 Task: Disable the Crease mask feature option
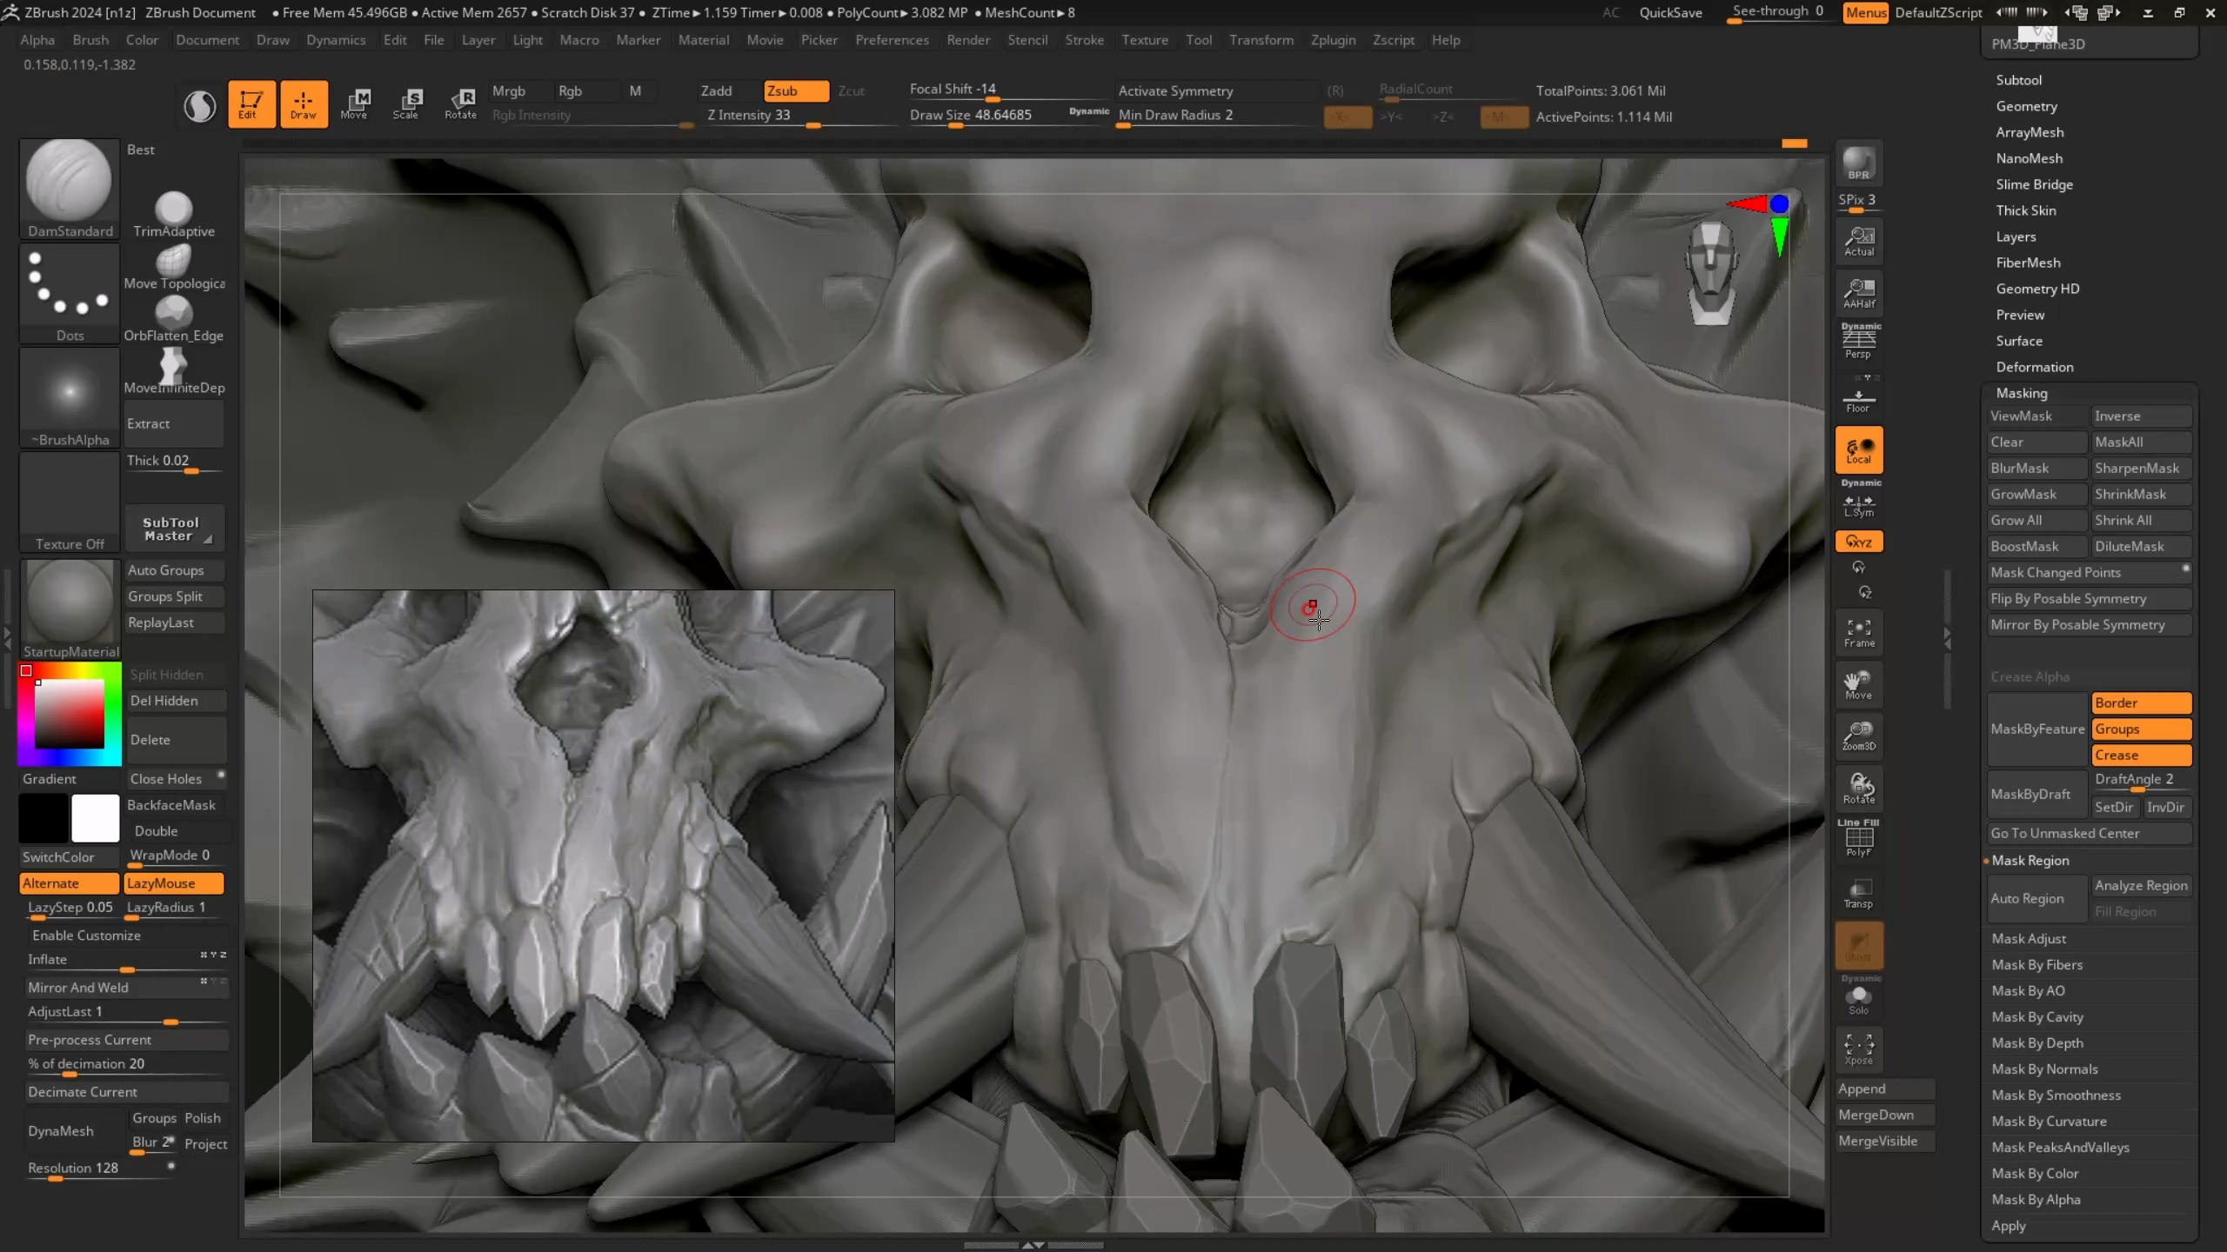2140,755
